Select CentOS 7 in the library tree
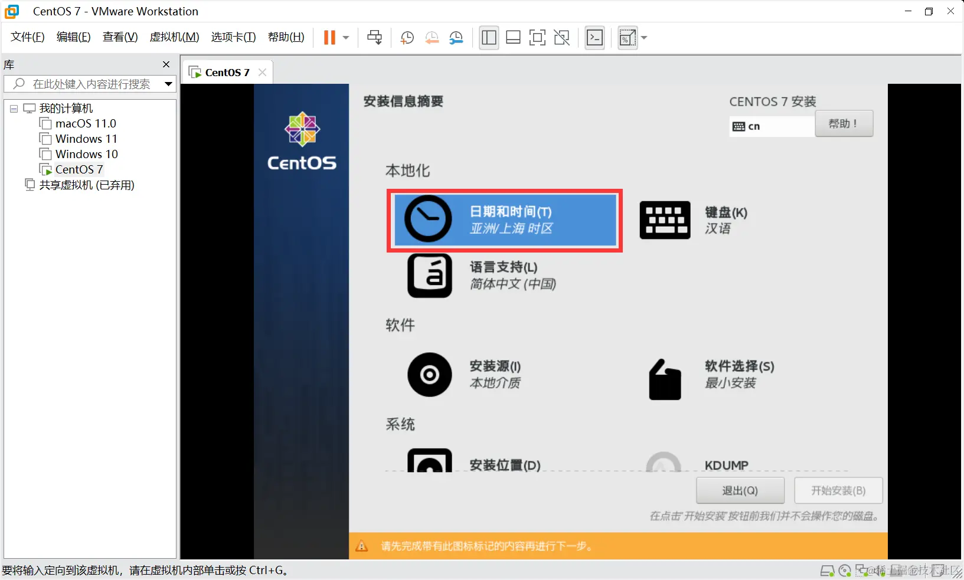Image resolution: width=964 pixels, height=580 pixels. click(79, 169)
